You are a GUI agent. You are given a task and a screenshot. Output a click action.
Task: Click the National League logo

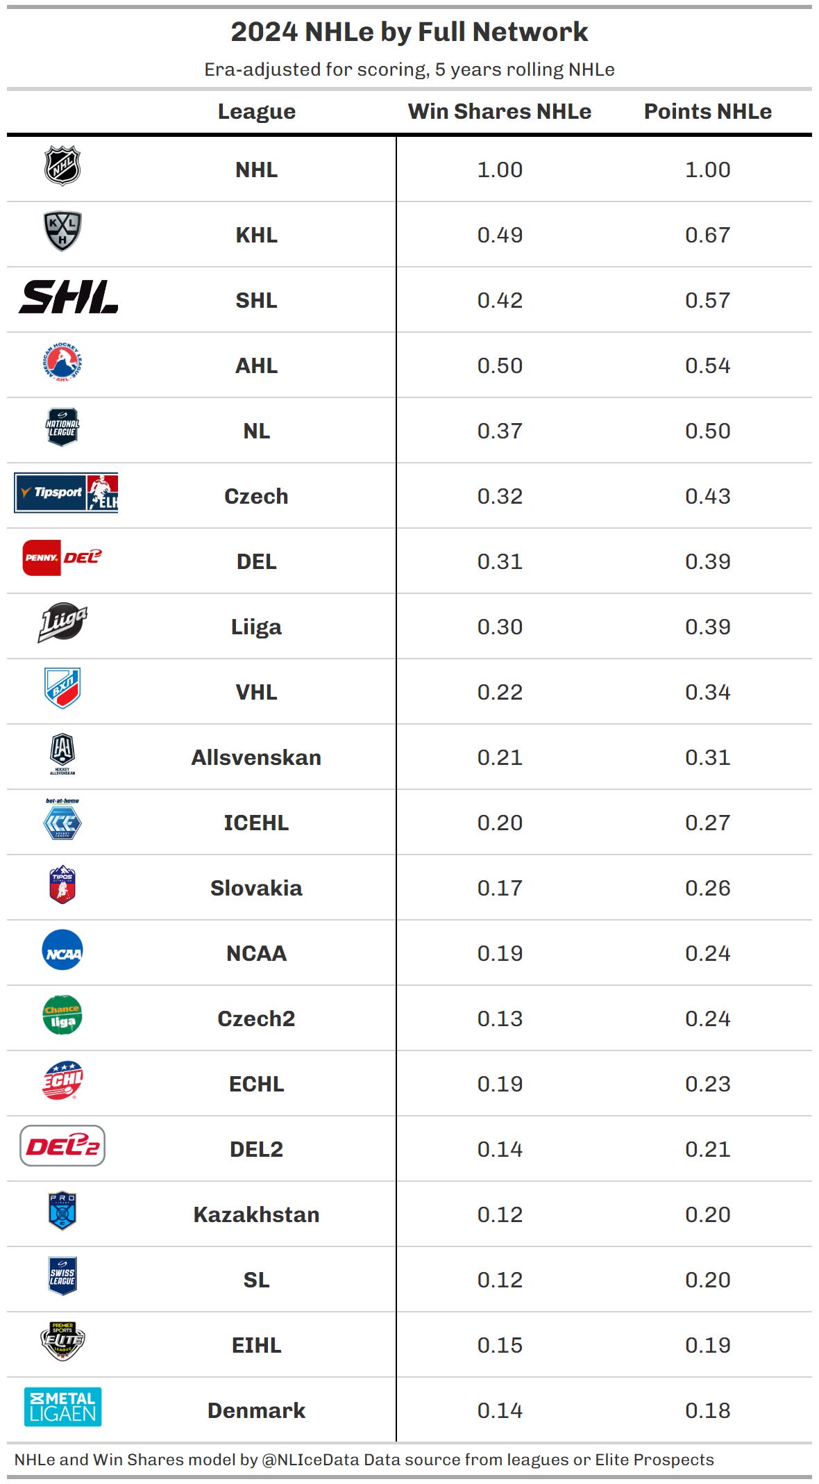[x=62, y=427]
